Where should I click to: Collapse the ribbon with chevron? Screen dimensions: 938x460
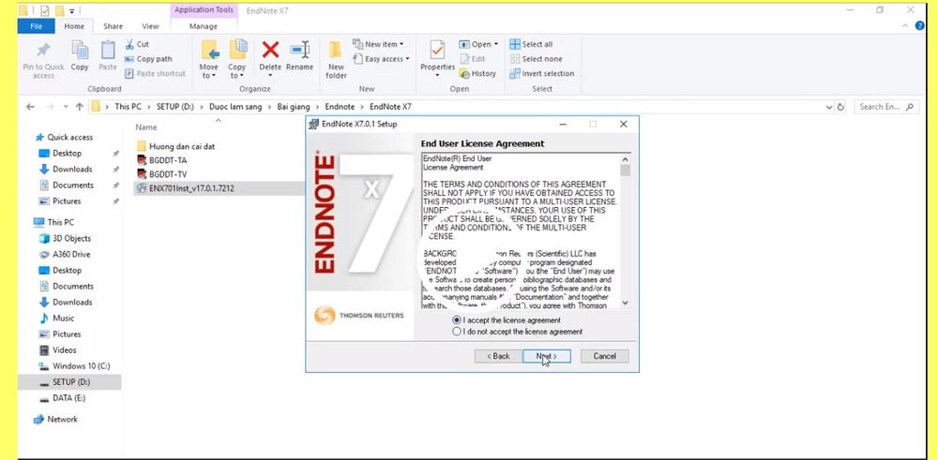click(x=905, y=25)
